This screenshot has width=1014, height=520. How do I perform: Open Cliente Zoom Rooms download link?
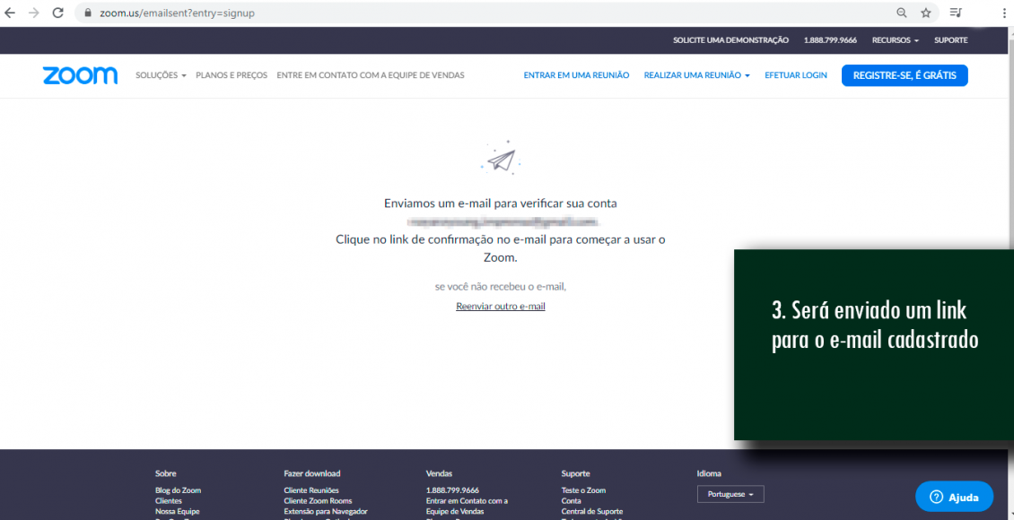tap(318, 500)
